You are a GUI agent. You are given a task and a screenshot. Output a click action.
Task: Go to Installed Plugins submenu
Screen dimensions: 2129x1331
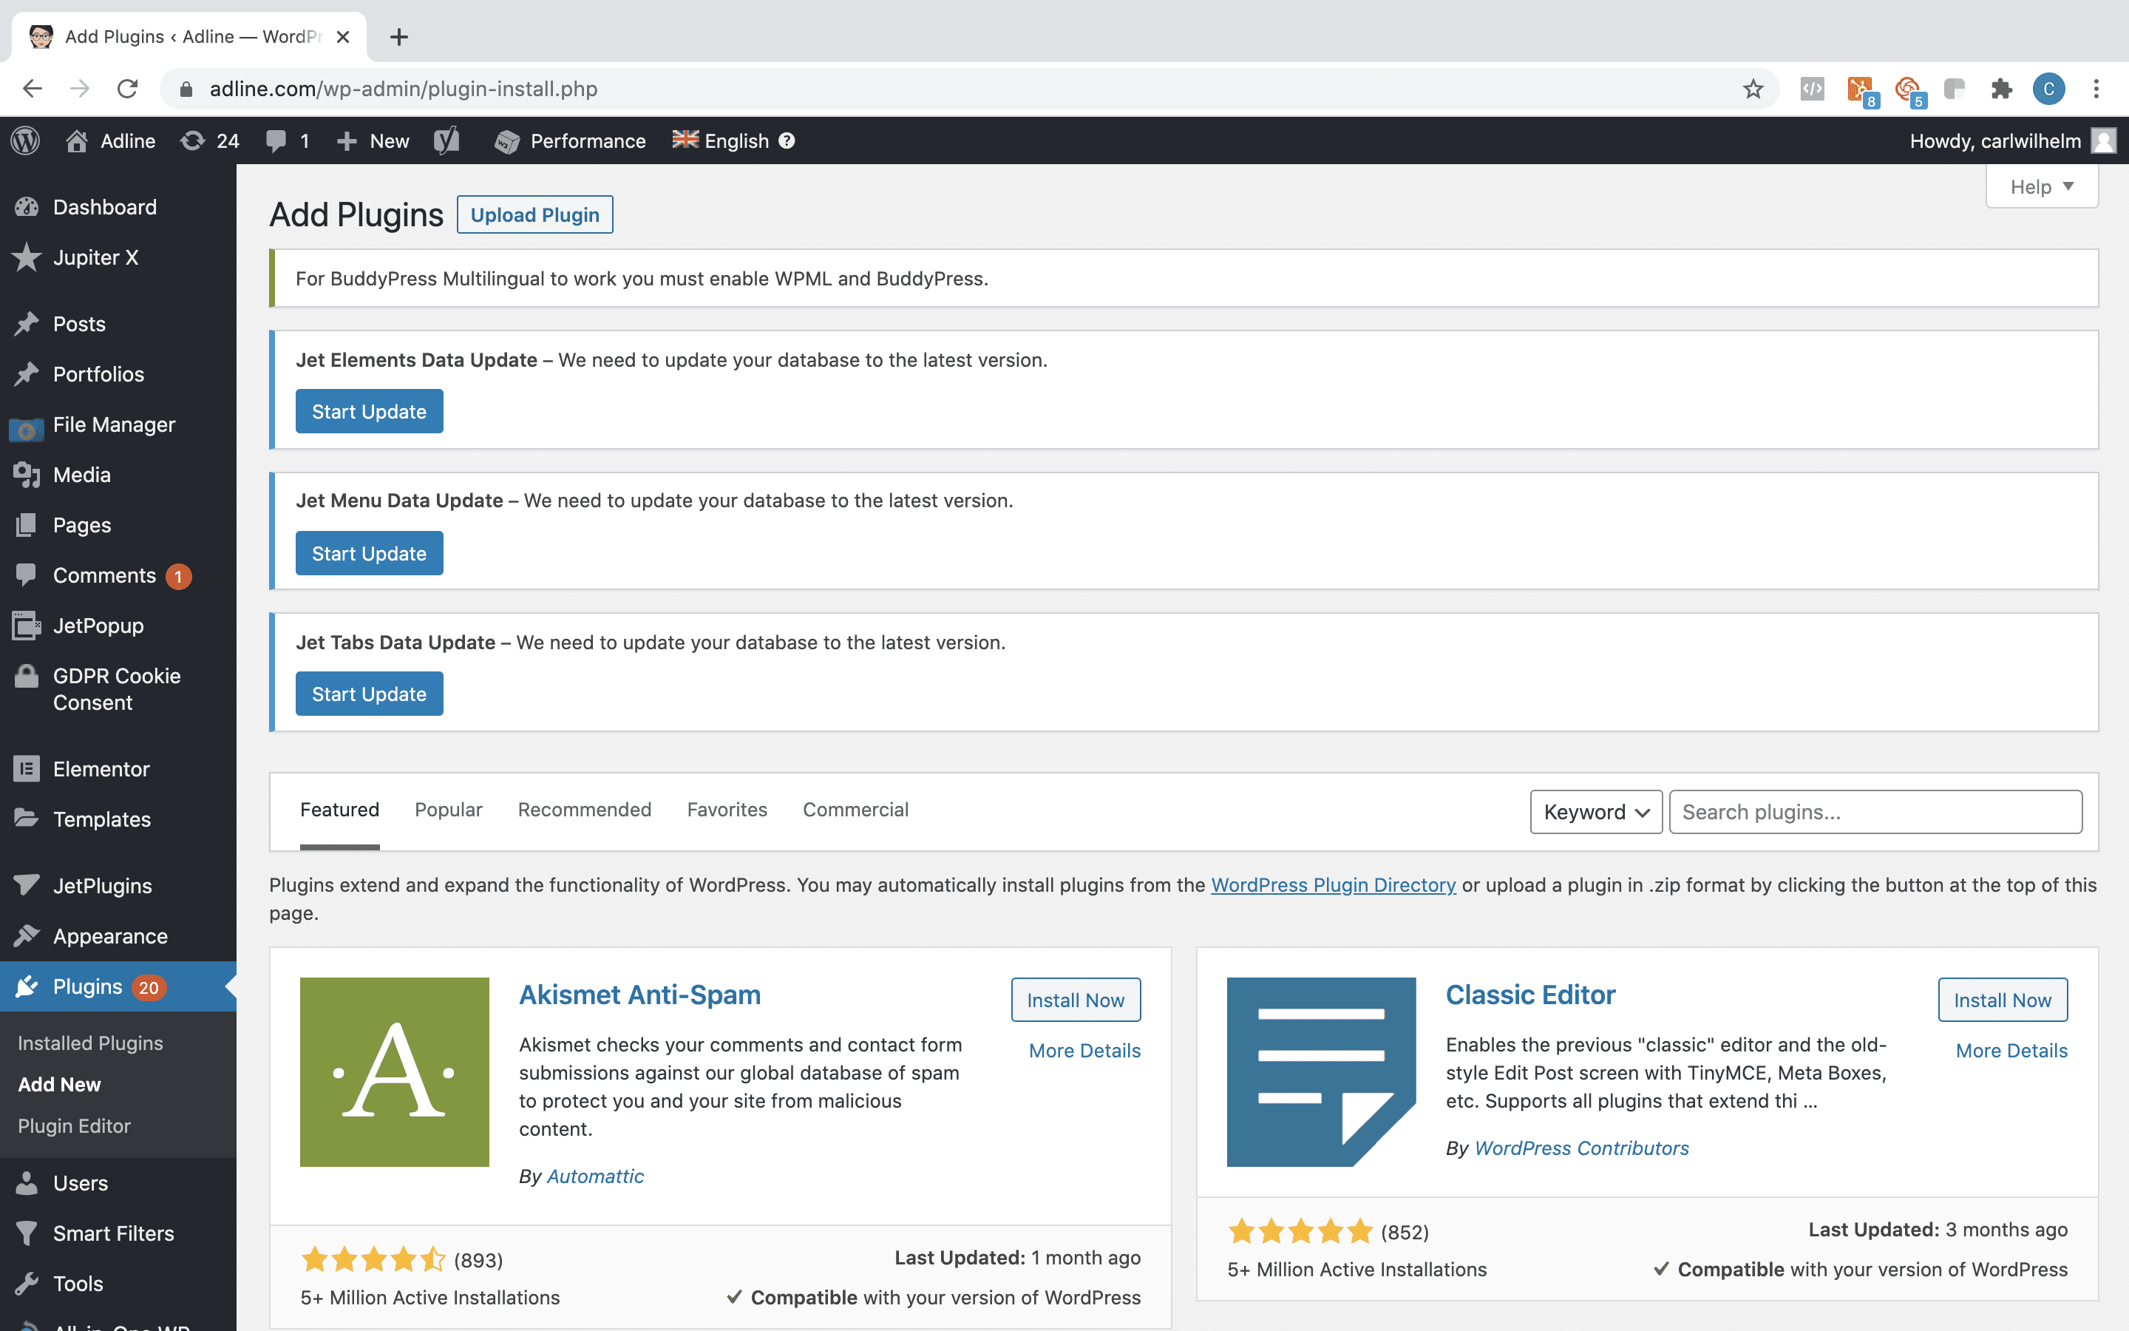pos(91,1043)
